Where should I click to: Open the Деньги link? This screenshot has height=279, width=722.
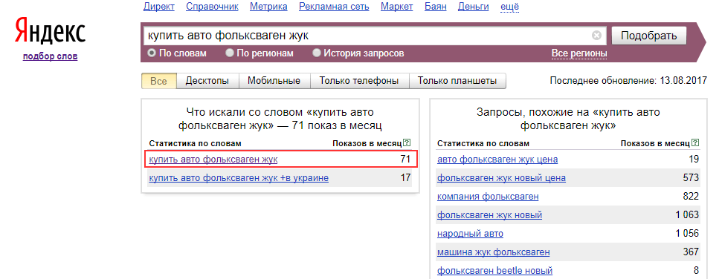pos(474,7)
